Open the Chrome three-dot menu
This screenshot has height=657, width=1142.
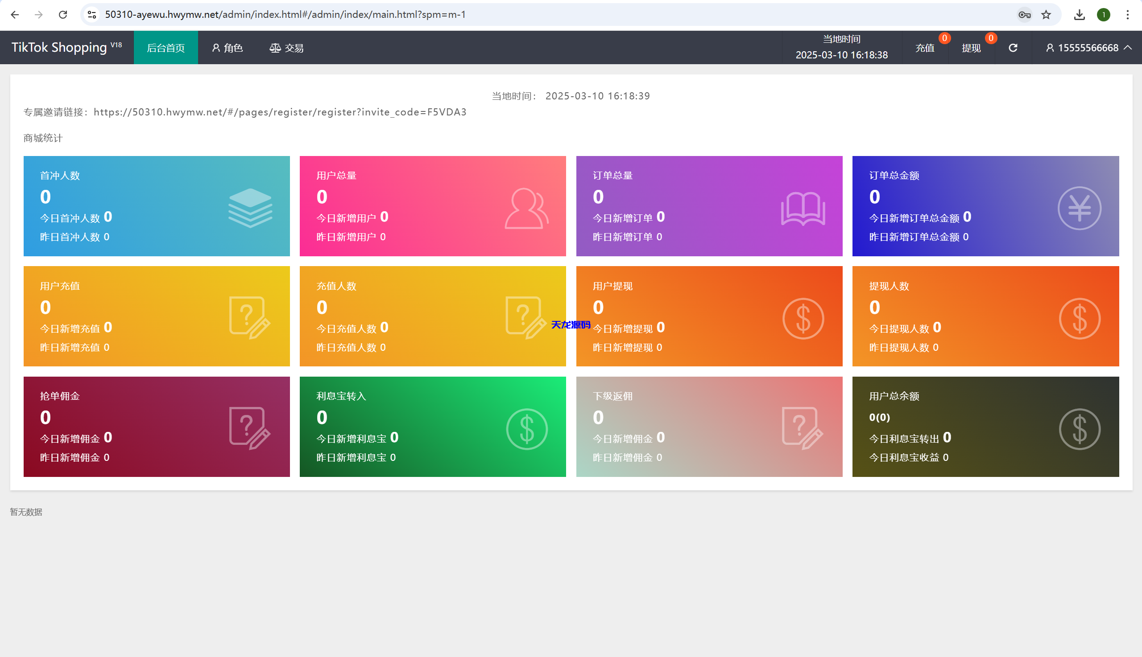coord(1127,15)
